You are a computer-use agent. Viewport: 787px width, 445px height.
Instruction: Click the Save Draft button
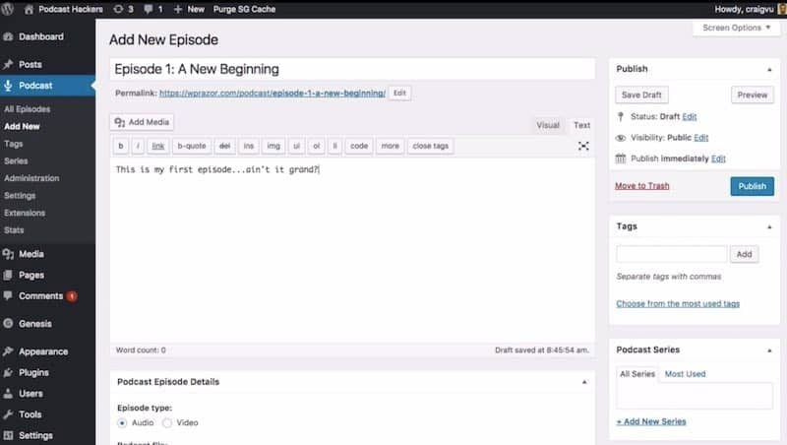click(641, 95)
